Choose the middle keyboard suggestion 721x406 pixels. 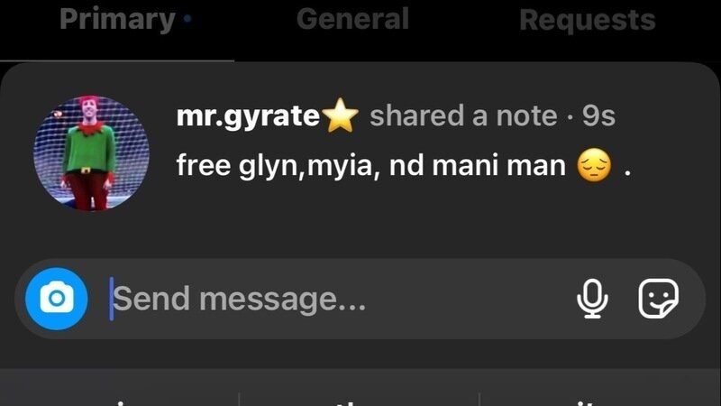(359, 399)
